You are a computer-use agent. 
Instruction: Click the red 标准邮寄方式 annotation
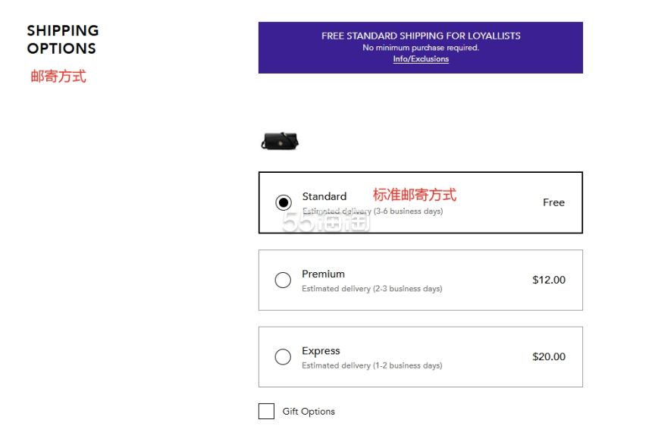[415, 195]
